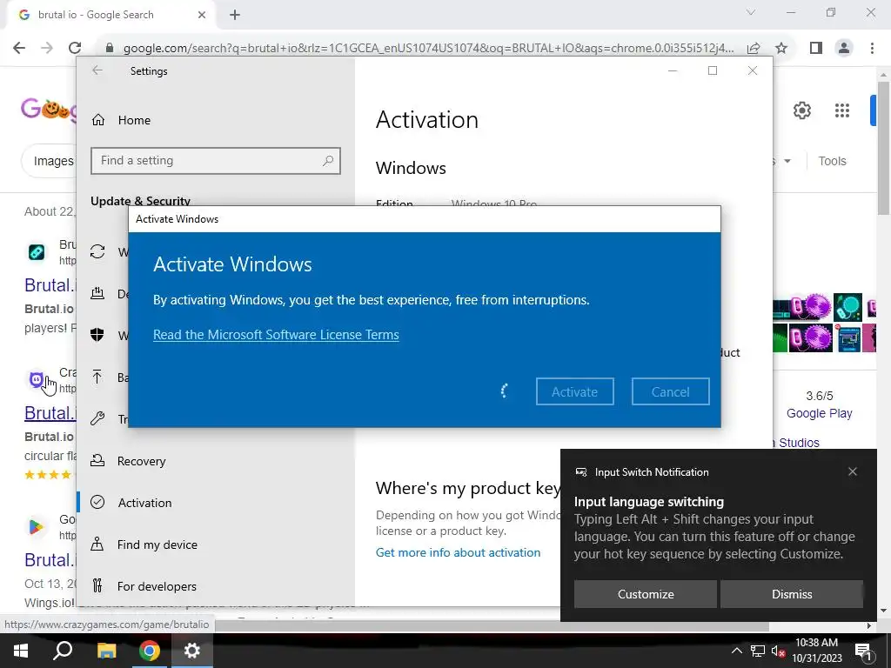Image resolution: width=891 pixels, height=668 pixels.
Task: Open Get more info about activation link
Action: tap(458, 552)
